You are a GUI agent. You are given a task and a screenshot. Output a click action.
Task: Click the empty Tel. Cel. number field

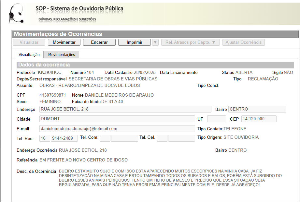tap(181, 138)
